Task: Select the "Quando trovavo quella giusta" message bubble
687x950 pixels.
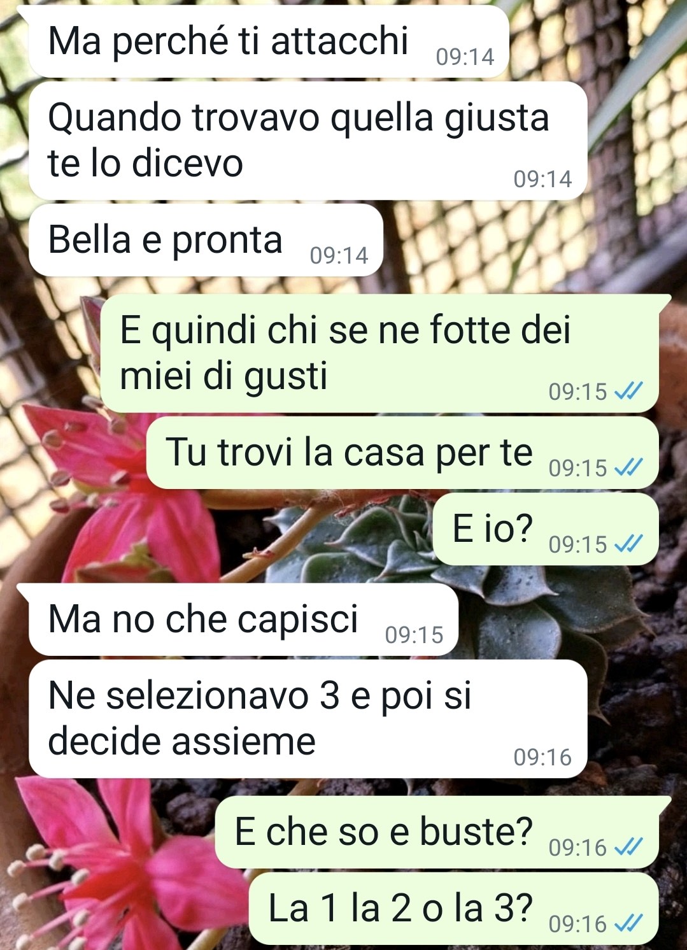Action: coord(308,141)
